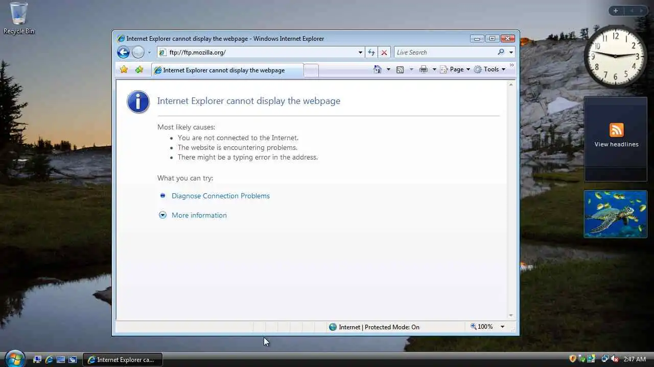Maximize the Internet Explorer window
The image size is (654, 367).
coord(492,38)
